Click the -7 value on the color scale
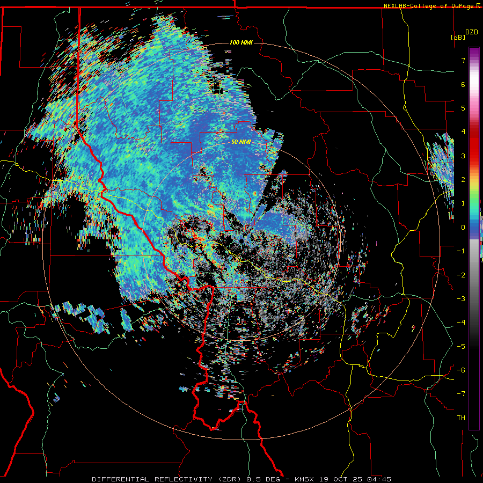This screenshot has height=483, width=483. coord(461,394)
